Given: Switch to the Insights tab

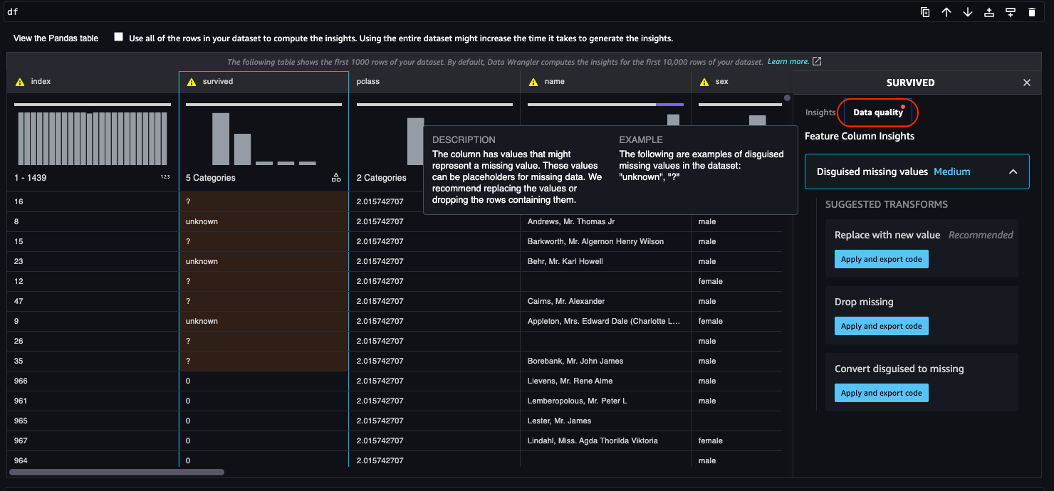Looking at the screenshot, I should tap(820, 112).
